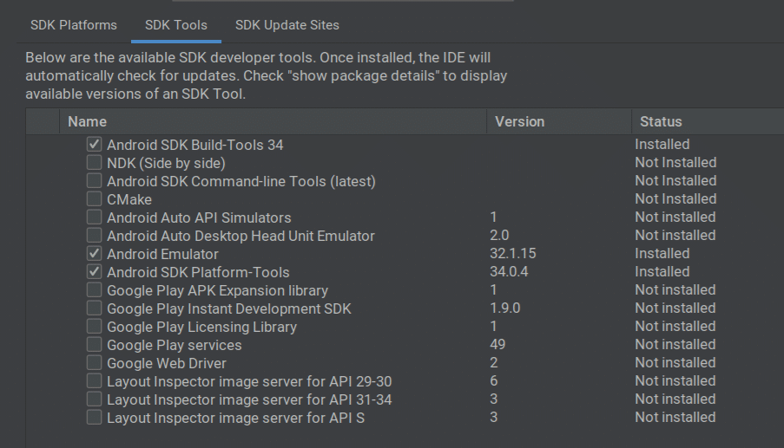Click Google Play services version 49
Image resolution: width=784 pixels, height=448 pixels.
(497, 345)
